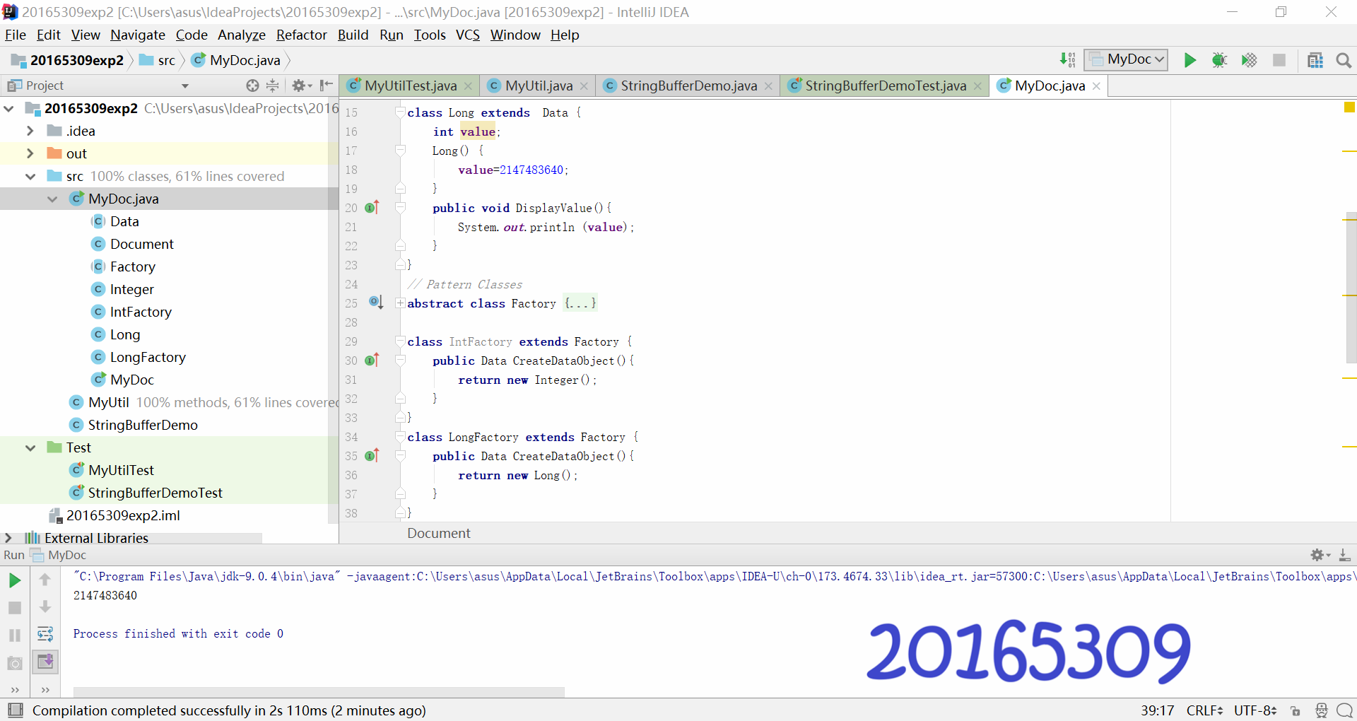Close the MyUtil.java tab
Image resolution: width=1357 pixels, height=721 pixels.
584,86
